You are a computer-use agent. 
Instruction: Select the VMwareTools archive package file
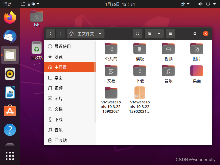click(140, 93)
